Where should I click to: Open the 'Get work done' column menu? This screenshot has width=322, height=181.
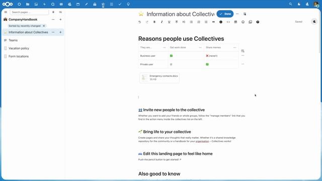[200, 48]
